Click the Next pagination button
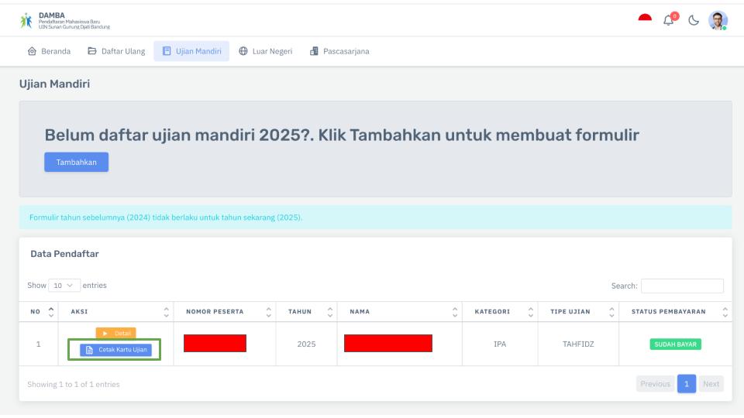This screenshot has height=418, width=744. point(711,384)
